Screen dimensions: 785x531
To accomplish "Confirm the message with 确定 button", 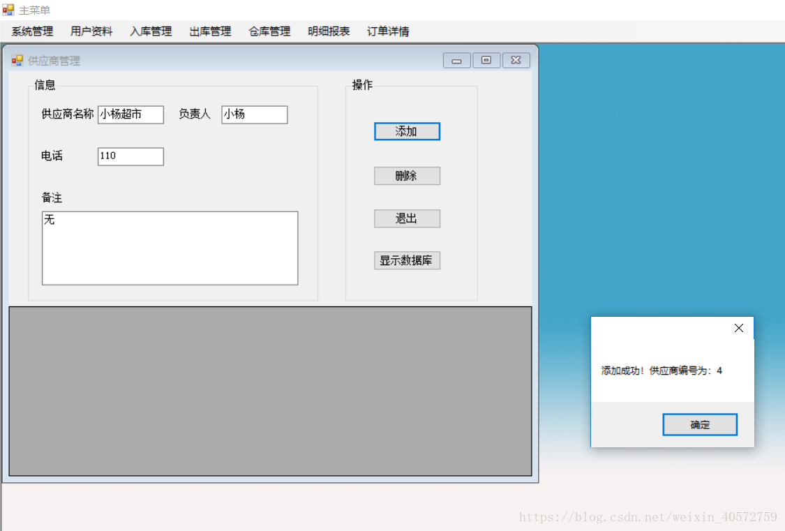I will coord(699,424).
